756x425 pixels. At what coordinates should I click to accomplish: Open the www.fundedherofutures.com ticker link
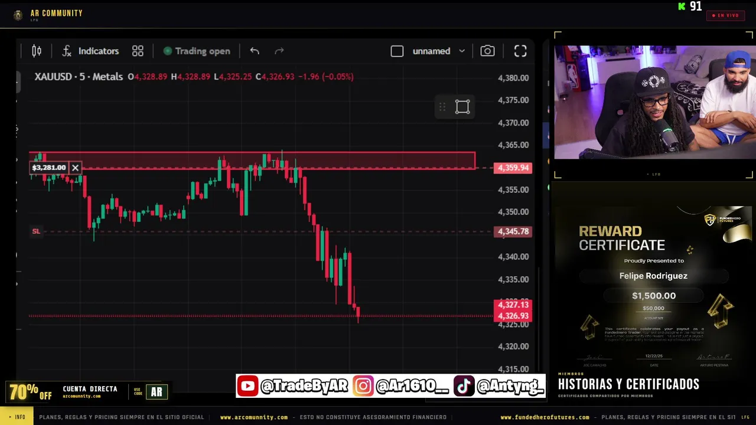pos(545,417)
